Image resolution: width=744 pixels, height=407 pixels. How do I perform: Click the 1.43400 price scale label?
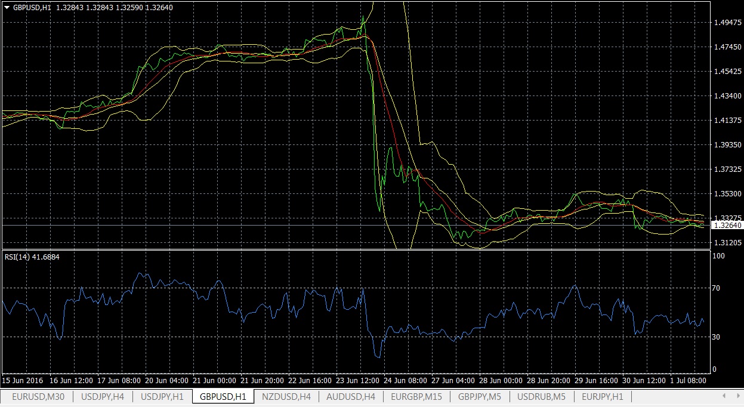coord(727,96)
